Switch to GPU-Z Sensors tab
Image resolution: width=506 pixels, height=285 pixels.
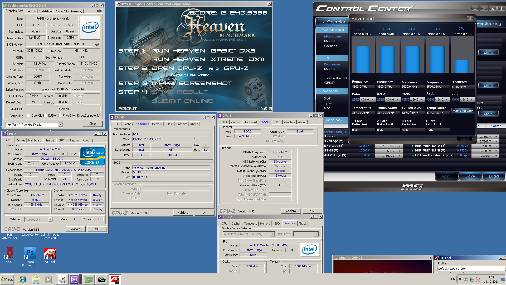tap(31, 11)
